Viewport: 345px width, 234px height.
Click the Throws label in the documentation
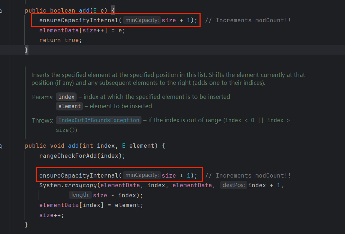point(43,120)
